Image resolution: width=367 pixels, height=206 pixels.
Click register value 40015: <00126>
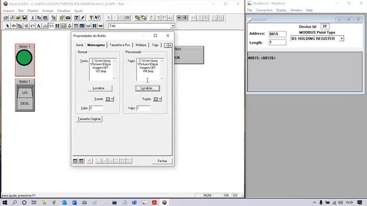(261, 58)
